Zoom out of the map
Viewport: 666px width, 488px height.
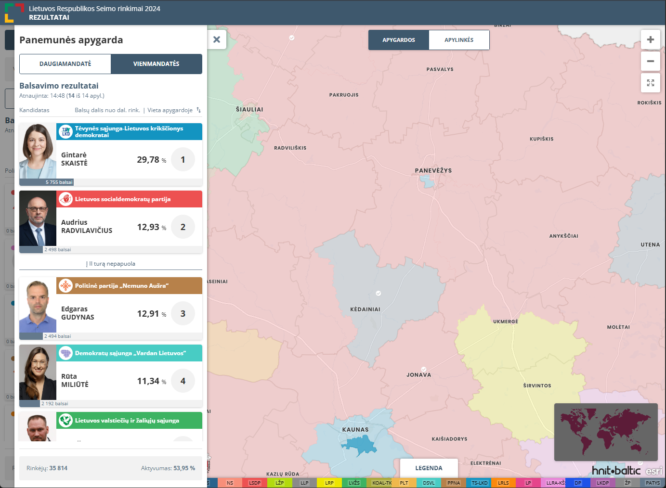coord(651,61)
